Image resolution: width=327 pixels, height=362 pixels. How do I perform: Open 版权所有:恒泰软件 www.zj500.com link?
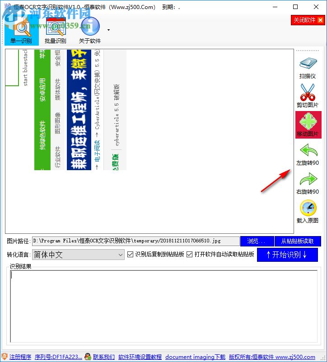(x=272, y=357)
